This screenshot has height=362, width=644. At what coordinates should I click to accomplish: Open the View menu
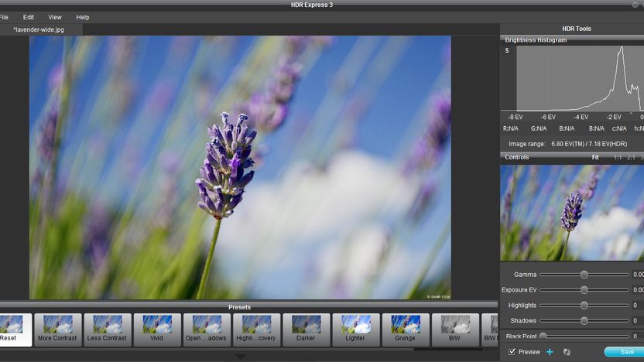coord(55,17)
